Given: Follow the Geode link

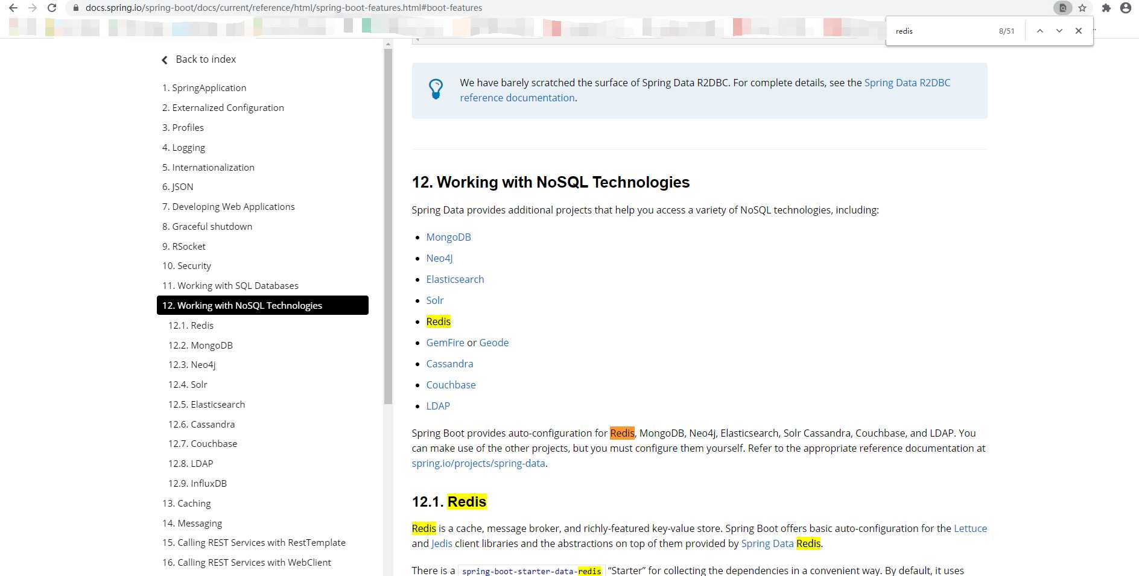Looking at the screenshot, I should point(493,343).
